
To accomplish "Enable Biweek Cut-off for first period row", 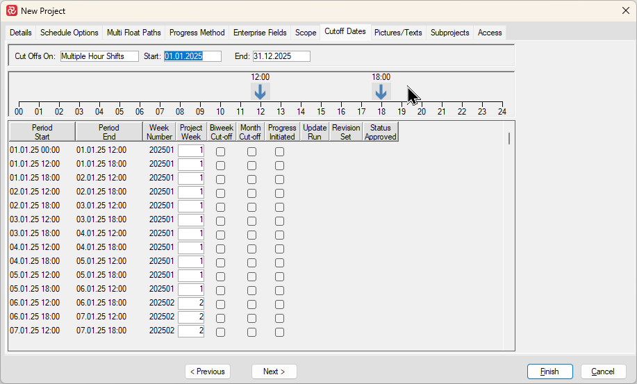I will 221,151.
